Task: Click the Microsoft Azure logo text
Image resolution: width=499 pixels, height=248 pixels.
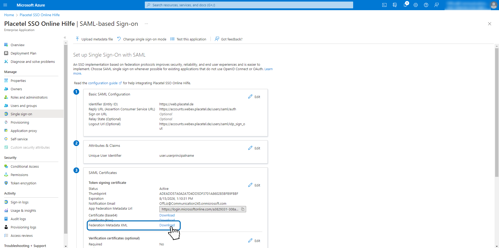Action: pos(31,5)
